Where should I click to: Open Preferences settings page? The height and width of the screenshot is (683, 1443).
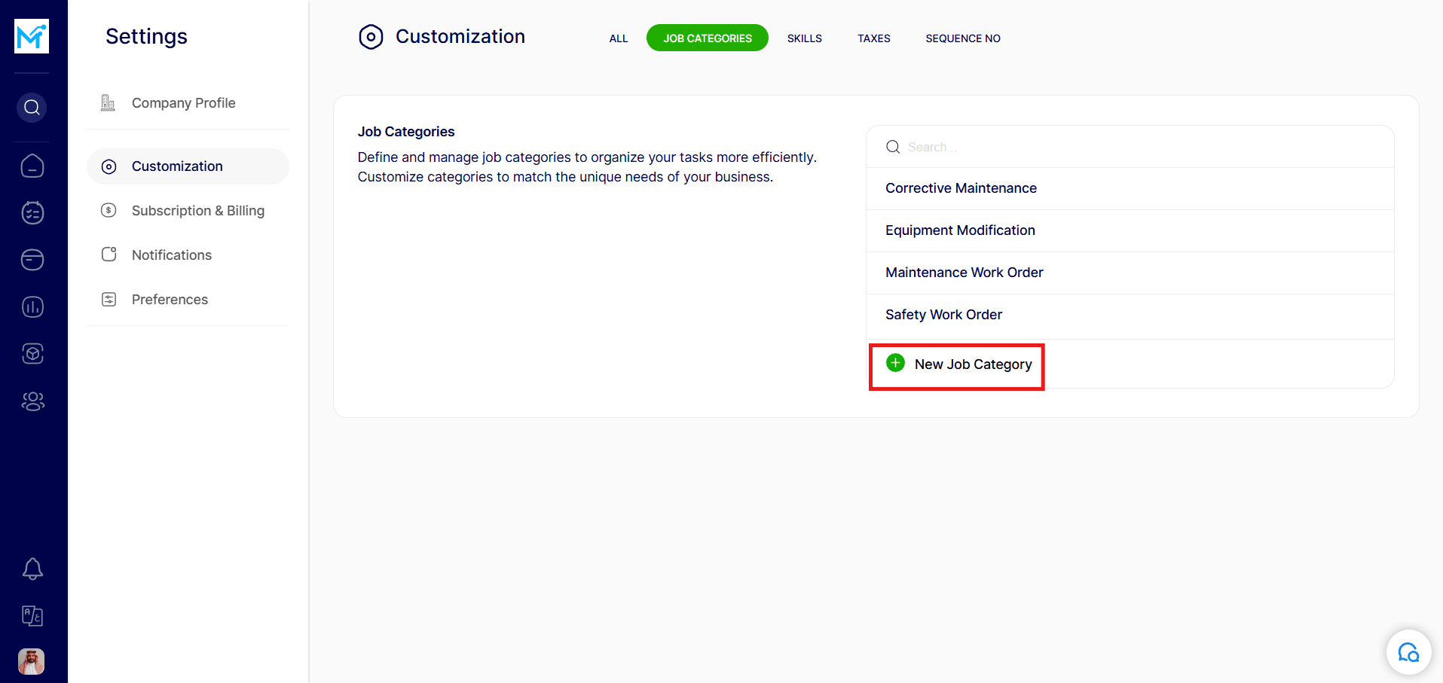click(x=170, y=300)
